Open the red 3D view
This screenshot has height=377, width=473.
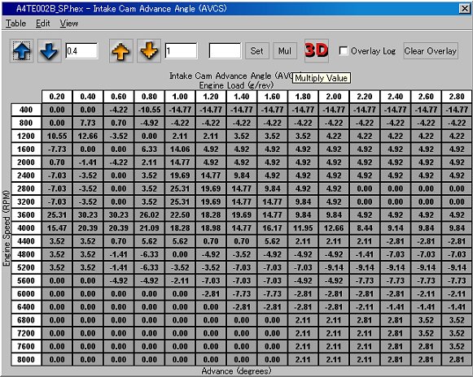(x=317, y=50)
